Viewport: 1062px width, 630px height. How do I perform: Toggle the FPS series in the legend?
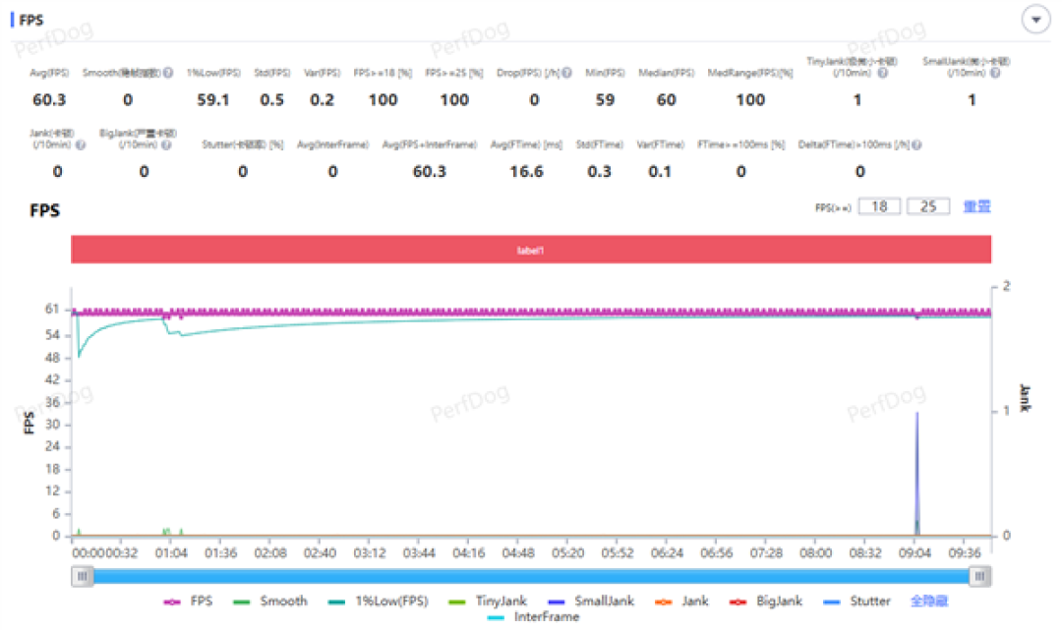click(188, 601)
